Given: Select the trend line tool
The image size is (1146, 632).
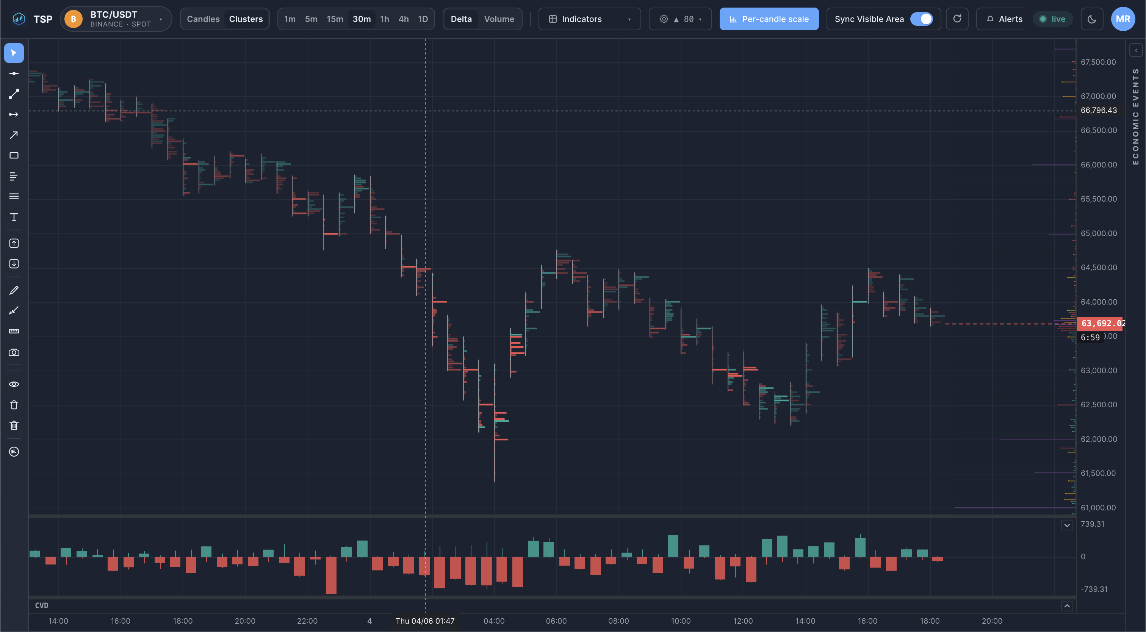Looking at the screenshot, I should coord(14,94).
